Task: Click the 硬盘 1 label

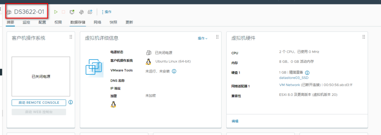Action: (236, 73)
